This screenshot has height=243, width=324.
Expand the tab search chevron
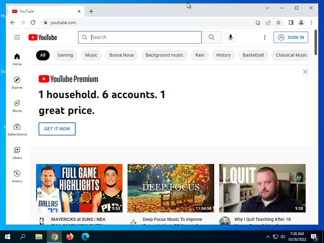267,8
